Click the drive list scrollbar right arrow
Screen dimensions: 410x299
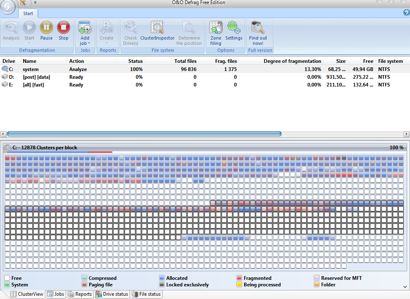click(407, 134)
